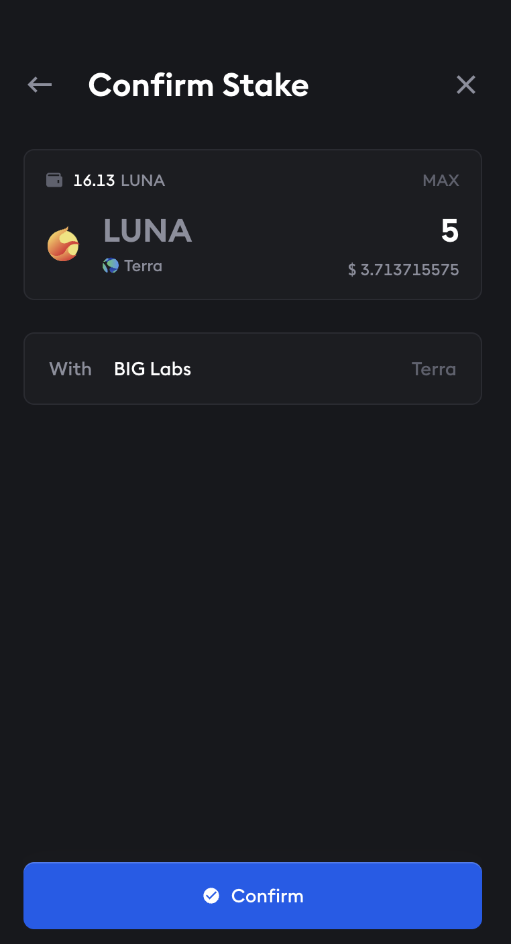Select the 16.13 LUNA available balance
The height and width of the screenshot is (944, 511).
[x=119, y=180]
